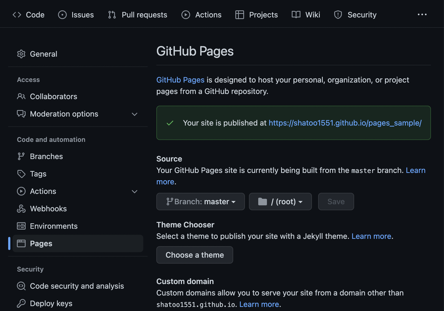Open Code security and analysis settings

(x=78, y=286)
